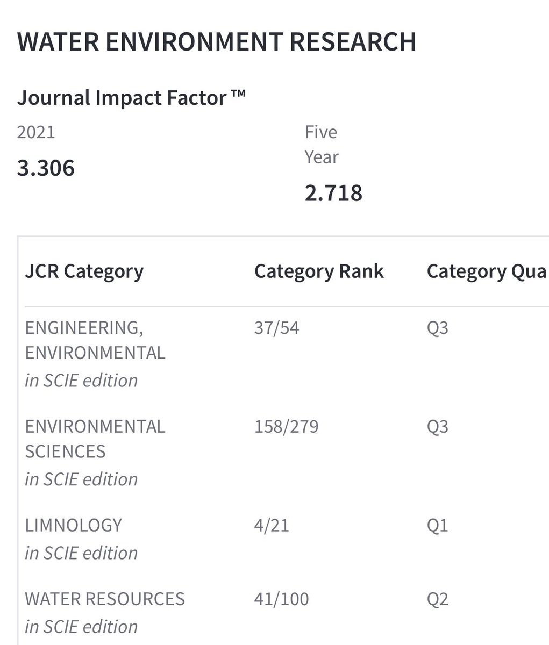This screenshot has width=549, height=645.
Task: Click the 2021 impact factor value 3.306
Action: [46, 168]
